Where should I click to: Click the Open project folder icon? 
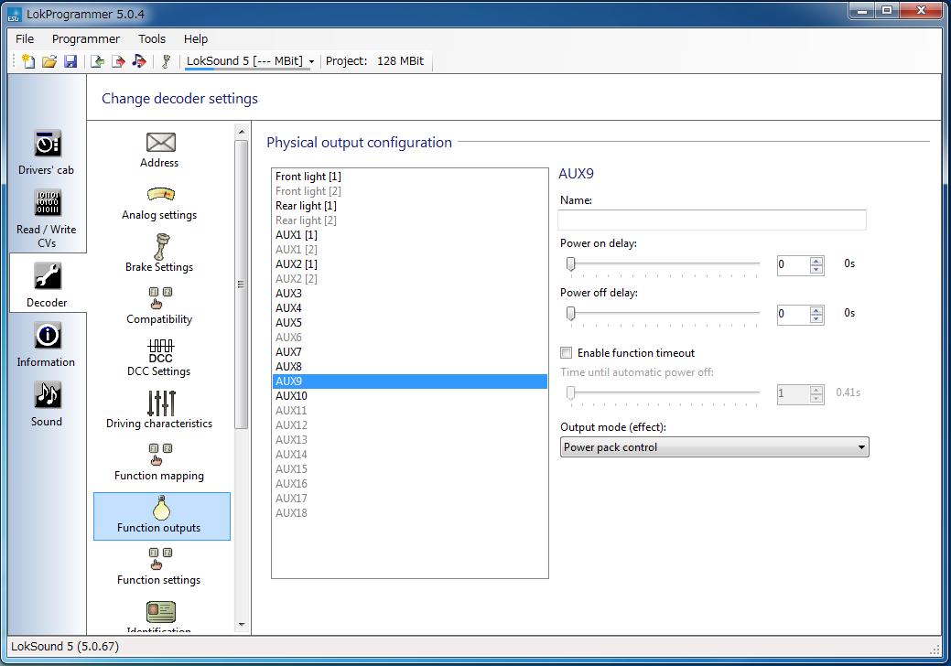tap(49, 61)
